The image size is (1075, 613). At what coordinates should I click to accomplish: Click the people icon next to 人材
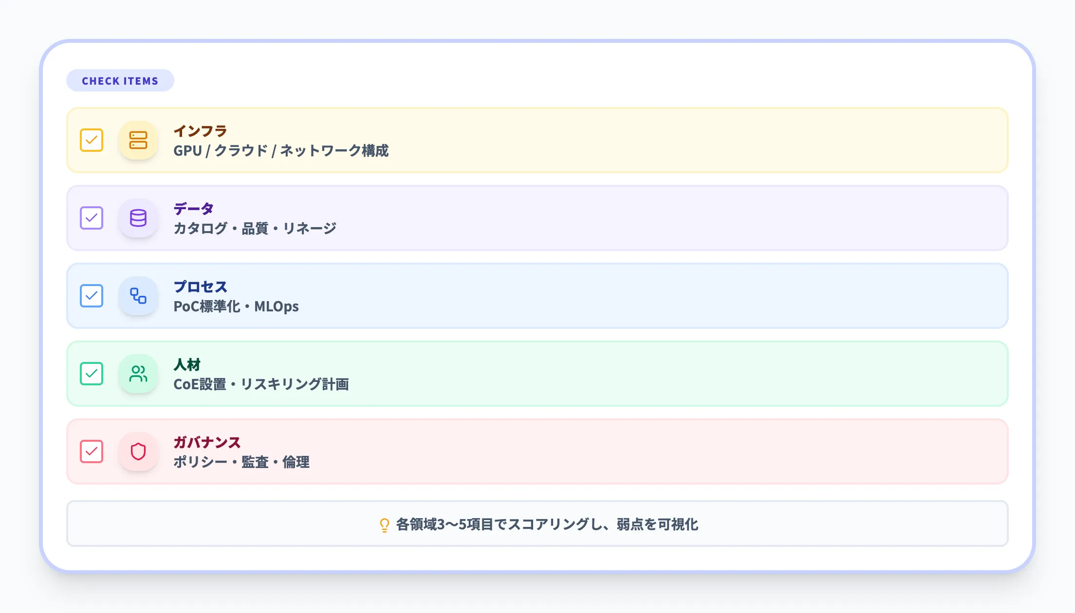pos(138,374)
